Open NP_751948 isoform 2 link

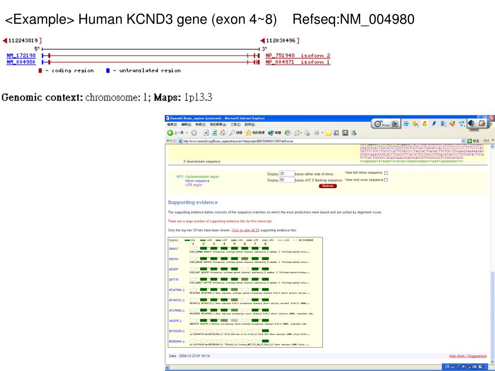point(298,56)
